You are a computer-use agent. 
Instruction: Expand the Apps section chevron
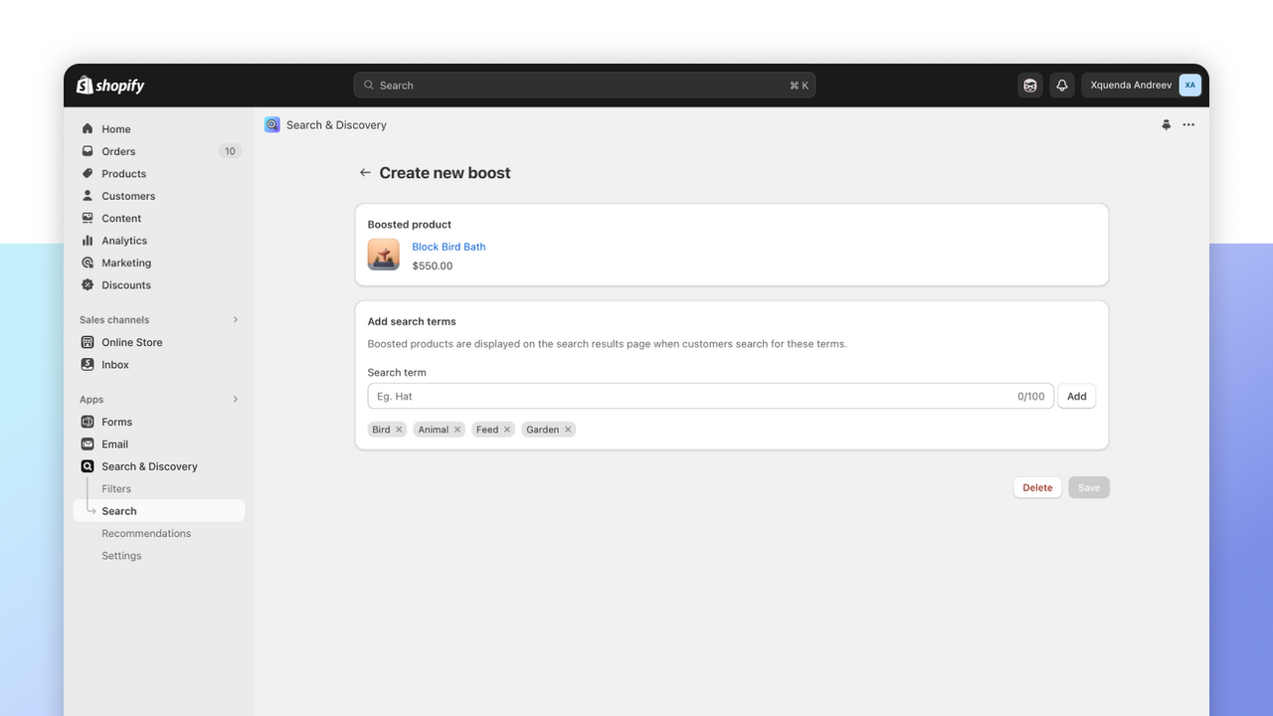point(235,399)
